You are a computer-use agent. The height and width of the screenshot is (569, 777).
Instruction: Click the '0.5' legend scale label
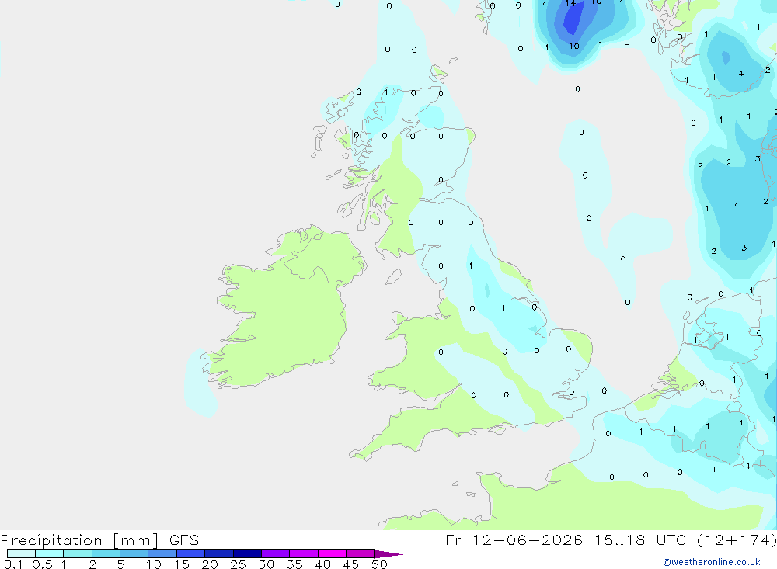click(42, 564)
